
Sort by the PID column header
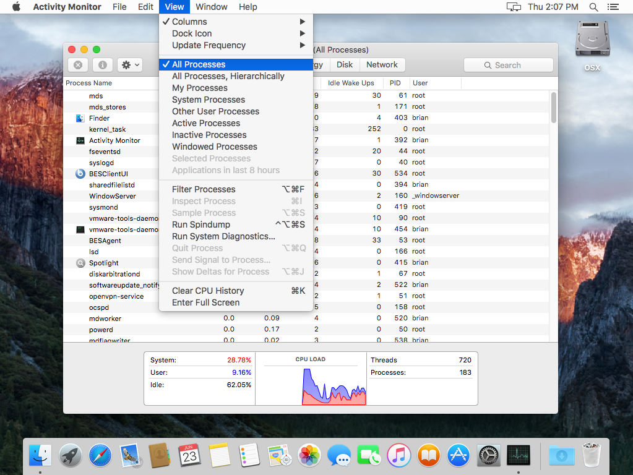[397, 83]
